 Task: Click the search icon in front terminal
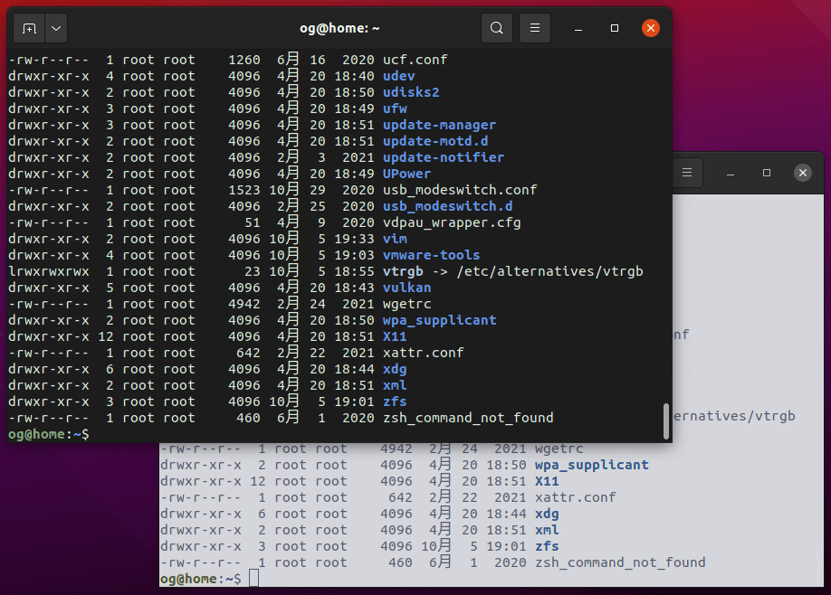pos(497,28)
